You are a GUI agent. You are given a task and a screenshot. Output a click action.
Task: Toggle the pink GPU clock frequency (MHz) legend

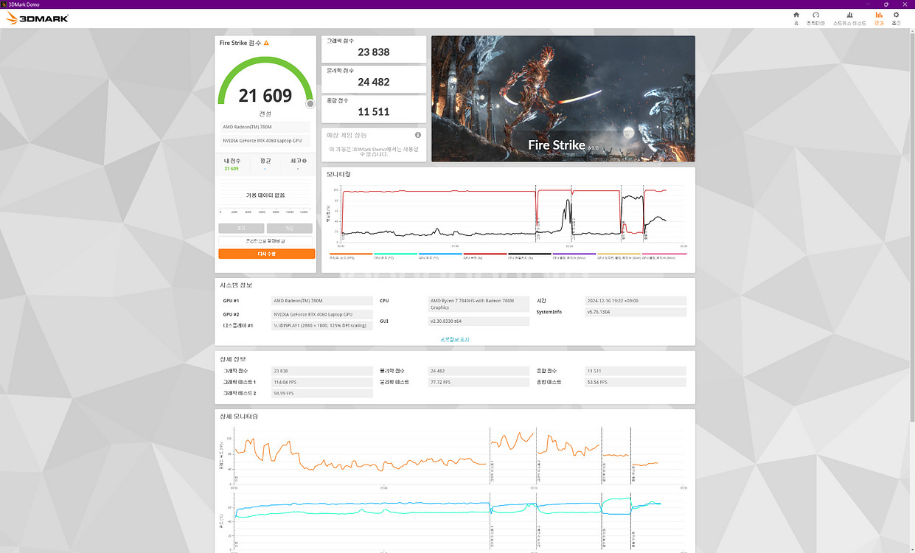pyautogui.click(x=664, y=255)
